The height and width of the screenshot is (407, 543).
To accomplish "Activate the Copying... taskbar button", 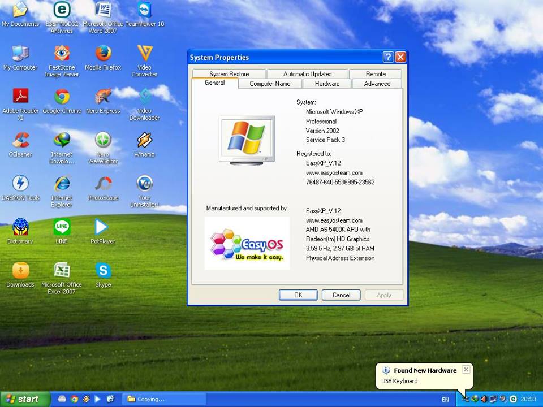I will [165, 399].
